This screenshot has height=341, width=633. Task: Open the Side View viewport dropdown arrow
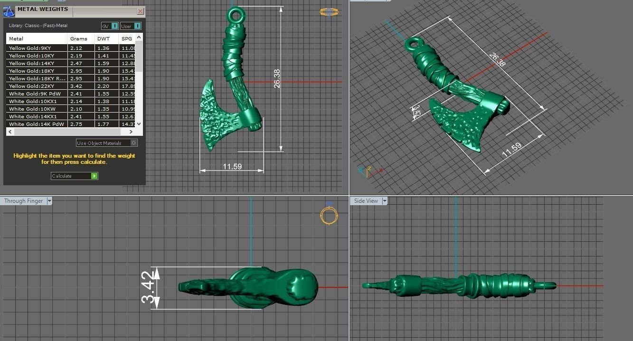(385, 201)
